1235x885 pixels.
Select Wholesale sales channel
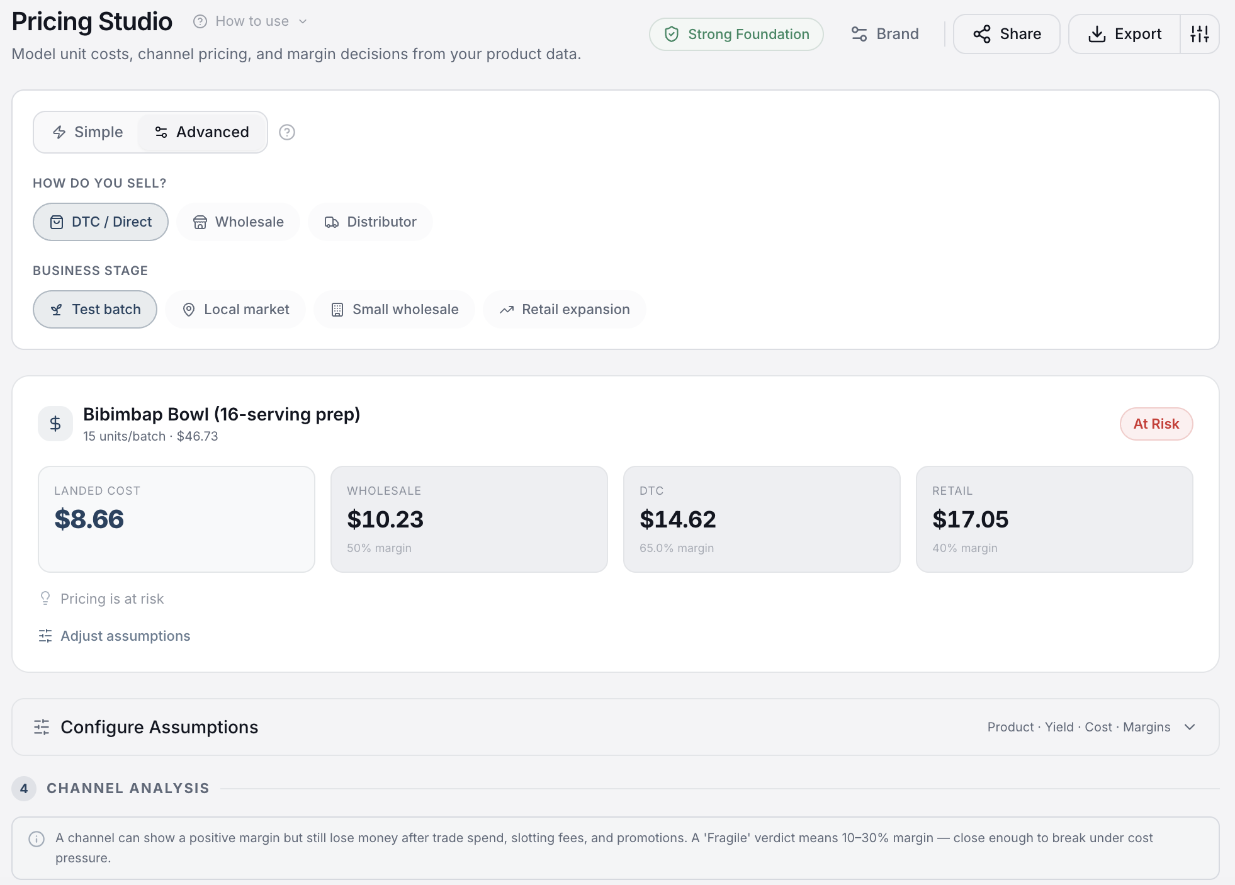238,222
